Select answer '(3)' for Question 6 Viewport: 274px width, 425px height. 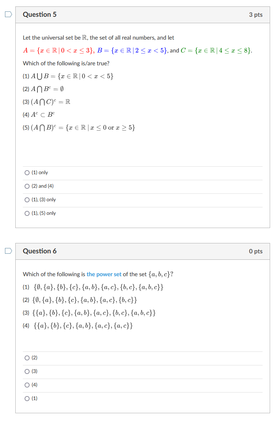click(x=27, y=371)
